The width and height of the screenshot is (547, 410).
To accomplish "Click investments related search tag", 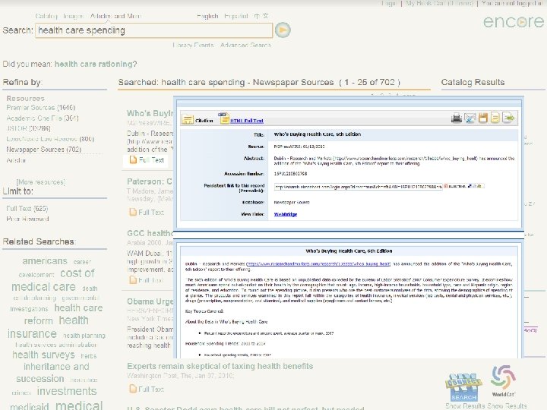I will [x=67, y=391].
